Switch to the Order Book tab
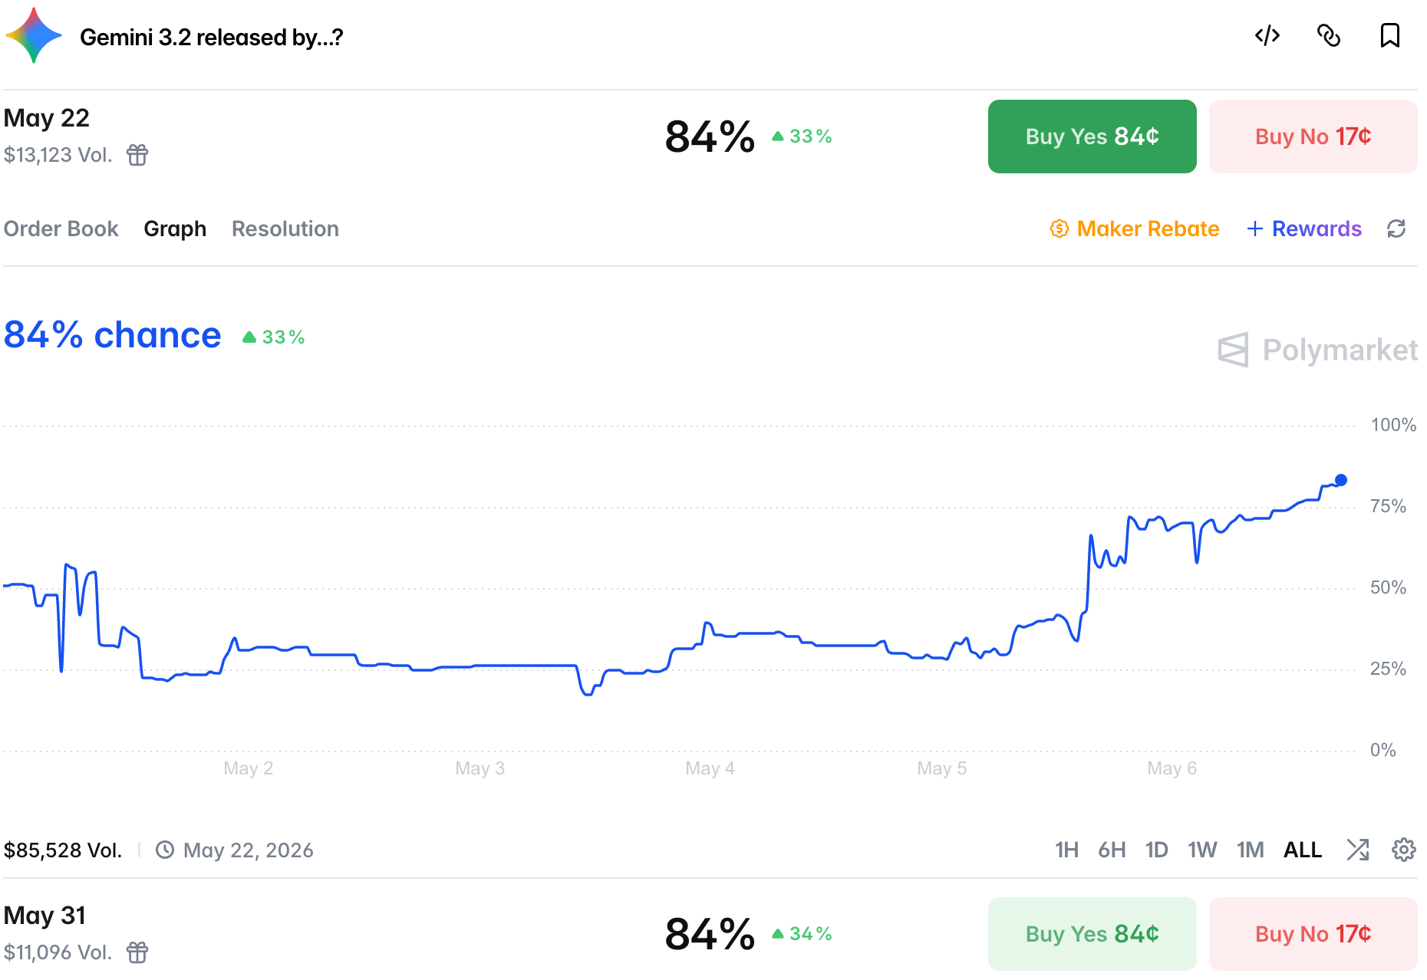This screenshot has width=1427, height=980. [x=61, y=229]
